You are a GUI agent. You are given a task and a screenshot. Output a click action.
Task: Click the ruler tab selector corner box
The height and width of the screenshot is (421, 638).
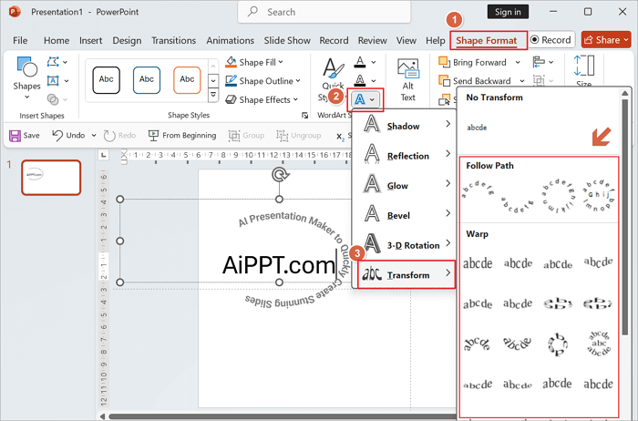click(x=104, y=155)
